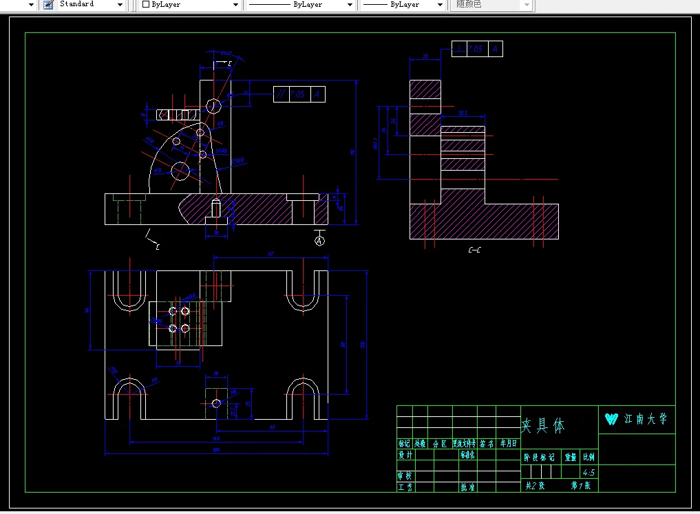Open the Standard style dropdown
Screen dimensions: 700x514
pyautogui.click(x=120, y=4)
